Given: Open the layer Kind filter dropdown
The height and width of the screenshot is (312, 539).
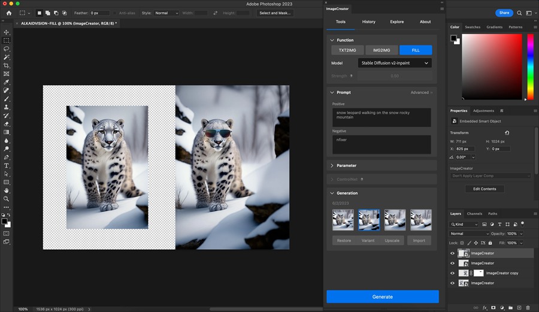Looking at the screenshot, I should coord(464,225).
